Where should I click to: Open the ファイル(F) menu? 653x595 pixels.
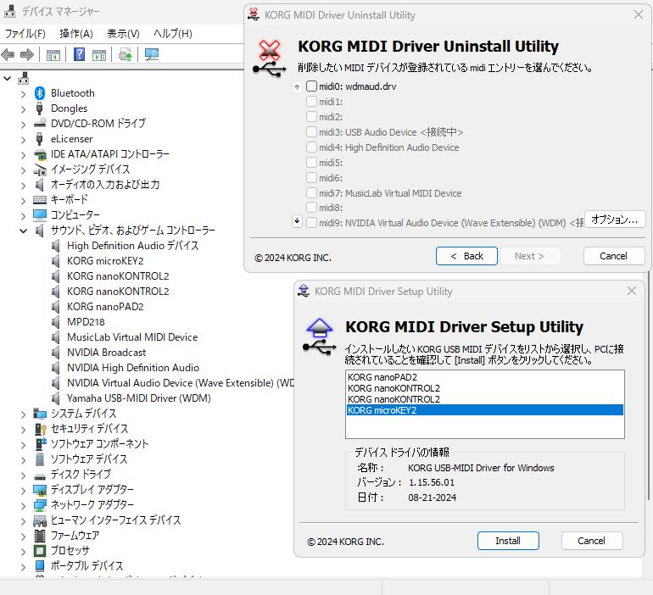pos(25,33)
